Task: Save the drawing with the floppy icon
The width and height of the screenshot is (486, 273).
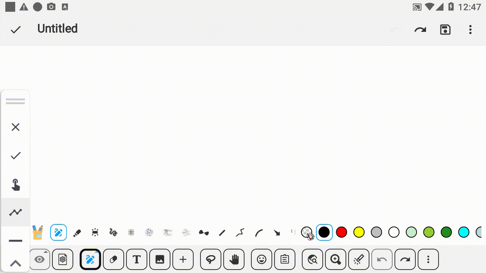Action: 445,30
